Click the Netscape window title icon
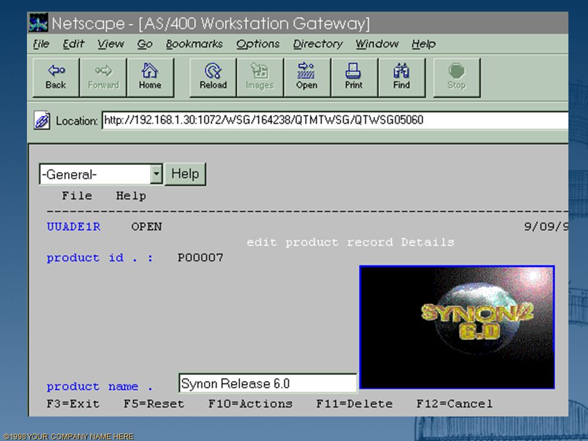 tap(38, 23)
